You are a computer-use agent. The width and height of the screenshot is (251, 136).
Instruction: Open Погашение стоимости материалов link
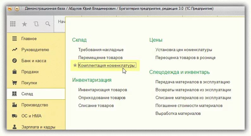click(189, 106)
